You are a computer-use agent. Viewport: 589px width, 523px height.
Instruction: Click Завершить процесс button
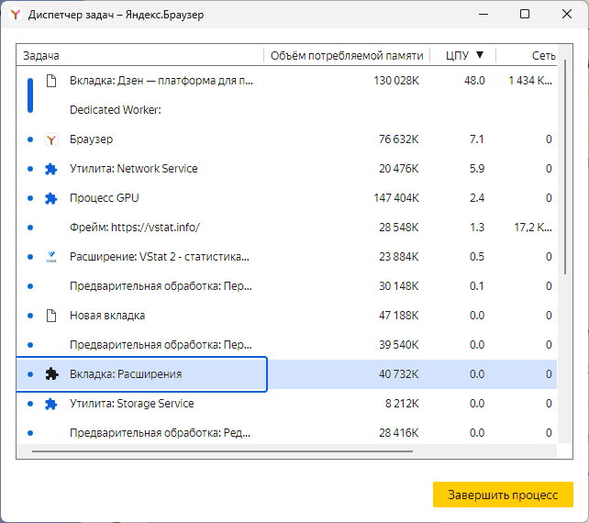coord(503,495)
